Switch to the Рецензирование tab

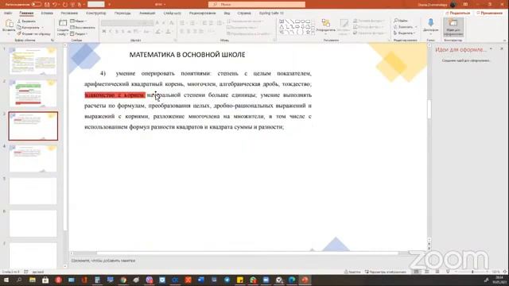click(202, 14)
